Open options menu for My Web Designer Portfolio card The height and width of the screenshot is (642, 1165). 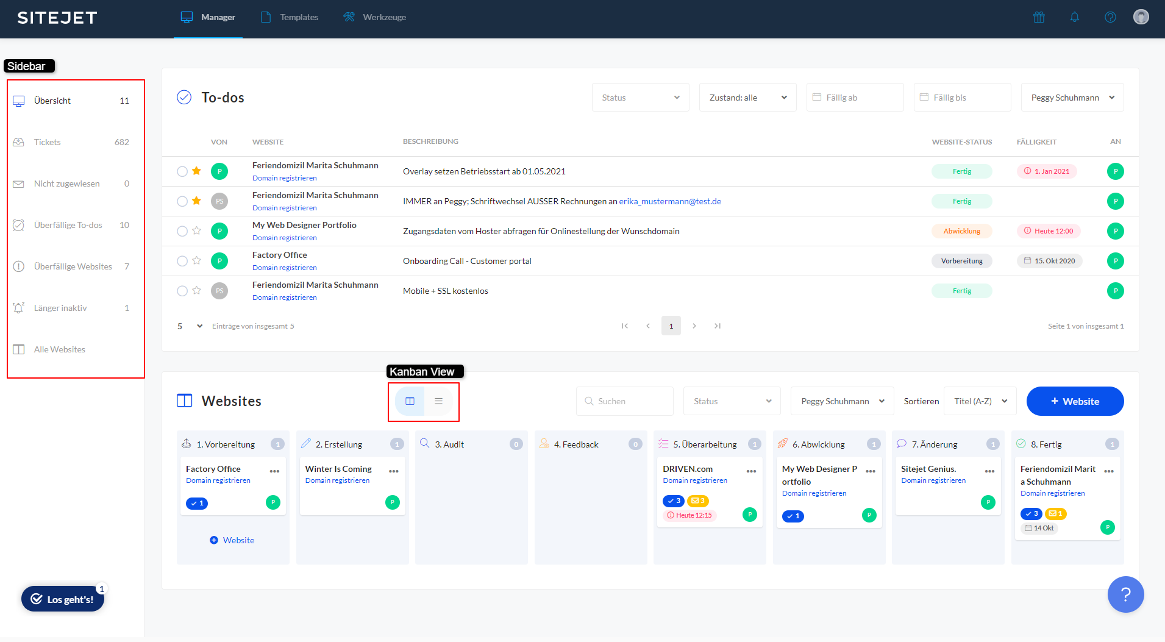click(871, 471)
